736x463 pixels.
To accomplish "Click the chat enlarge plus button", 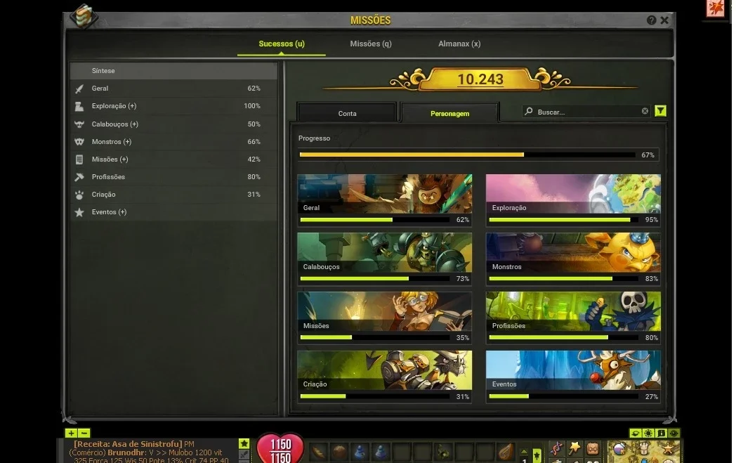I will pyautogui.click(x=71, y=433).
